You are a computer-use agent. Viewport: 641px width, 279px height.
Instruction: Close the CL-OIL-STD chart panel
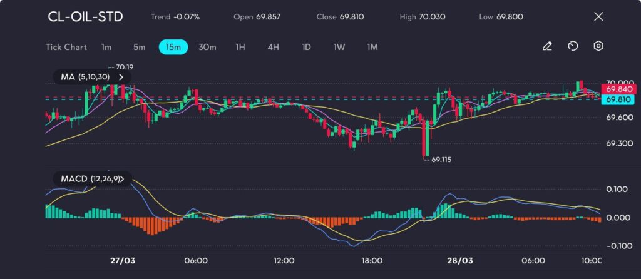[598, 17]
